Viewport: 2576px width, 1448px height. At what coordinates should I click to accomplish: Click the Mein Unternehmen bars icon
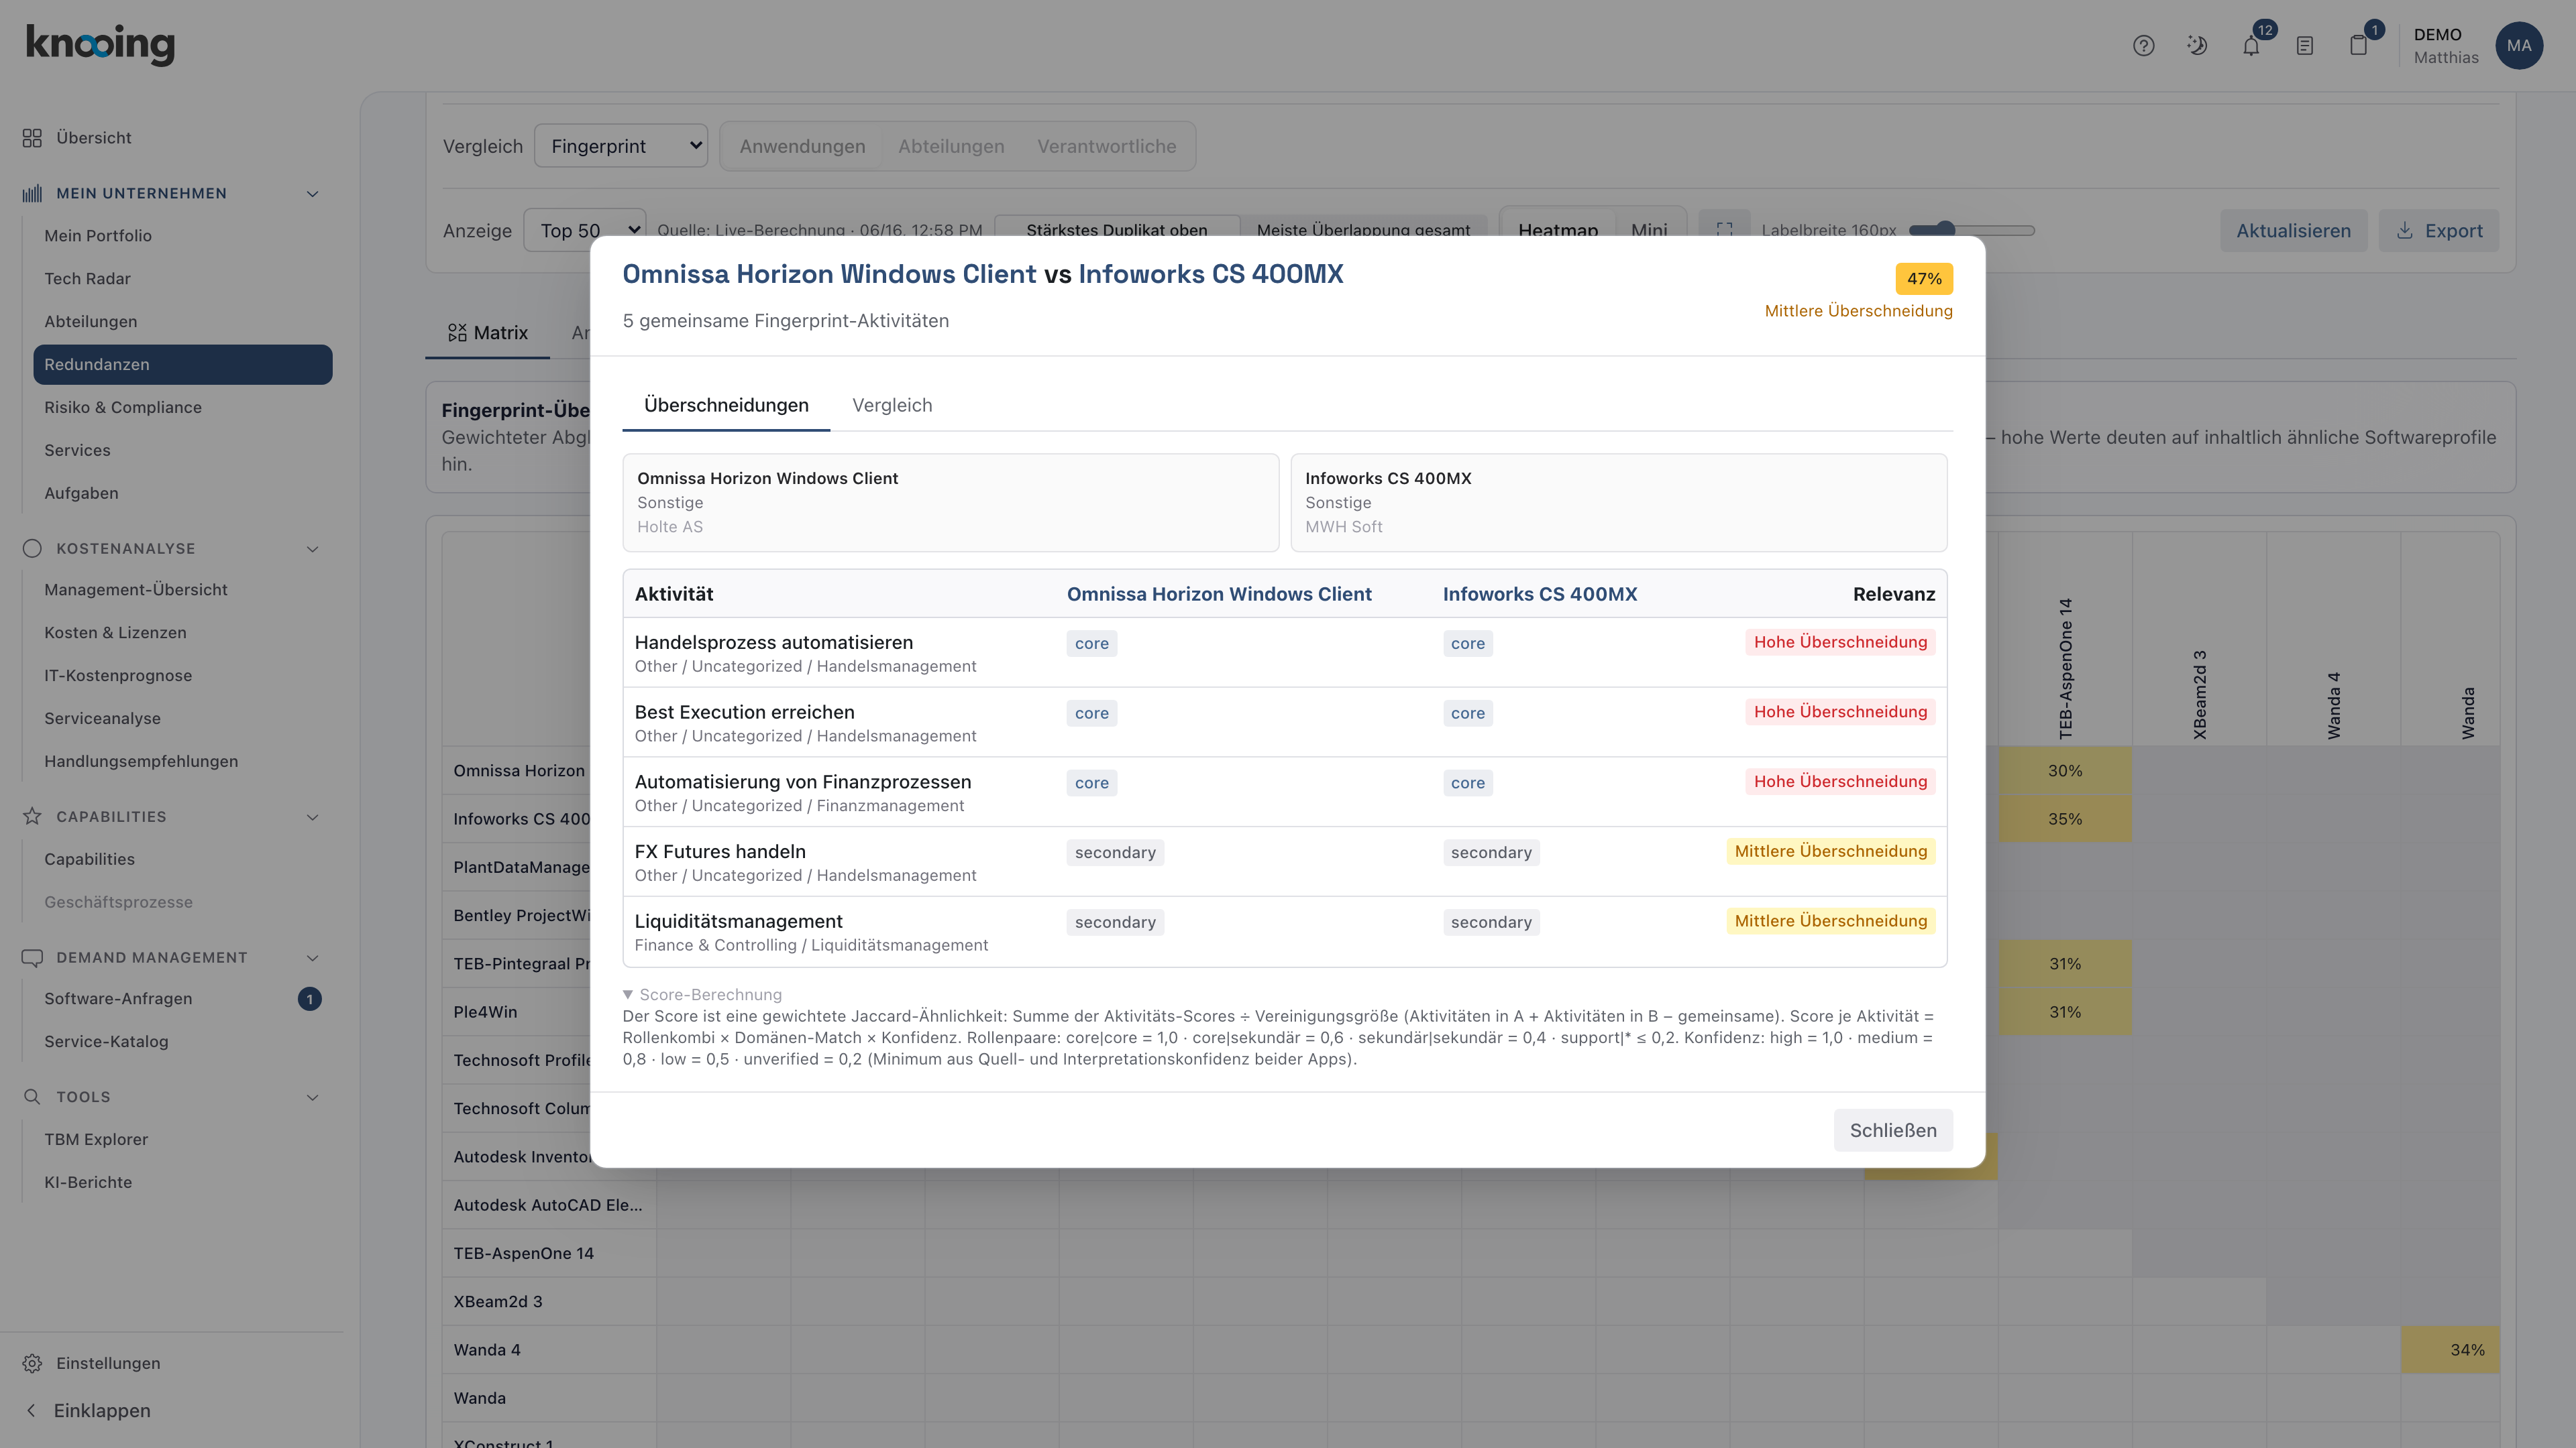(x=32, y=193)
